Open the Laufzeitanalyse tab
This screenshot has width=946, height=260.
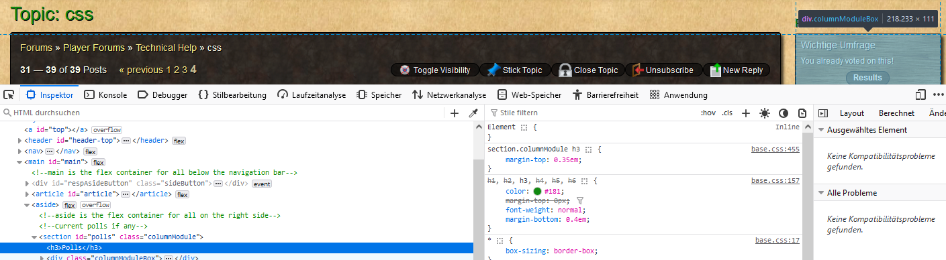tap(312, 95)
